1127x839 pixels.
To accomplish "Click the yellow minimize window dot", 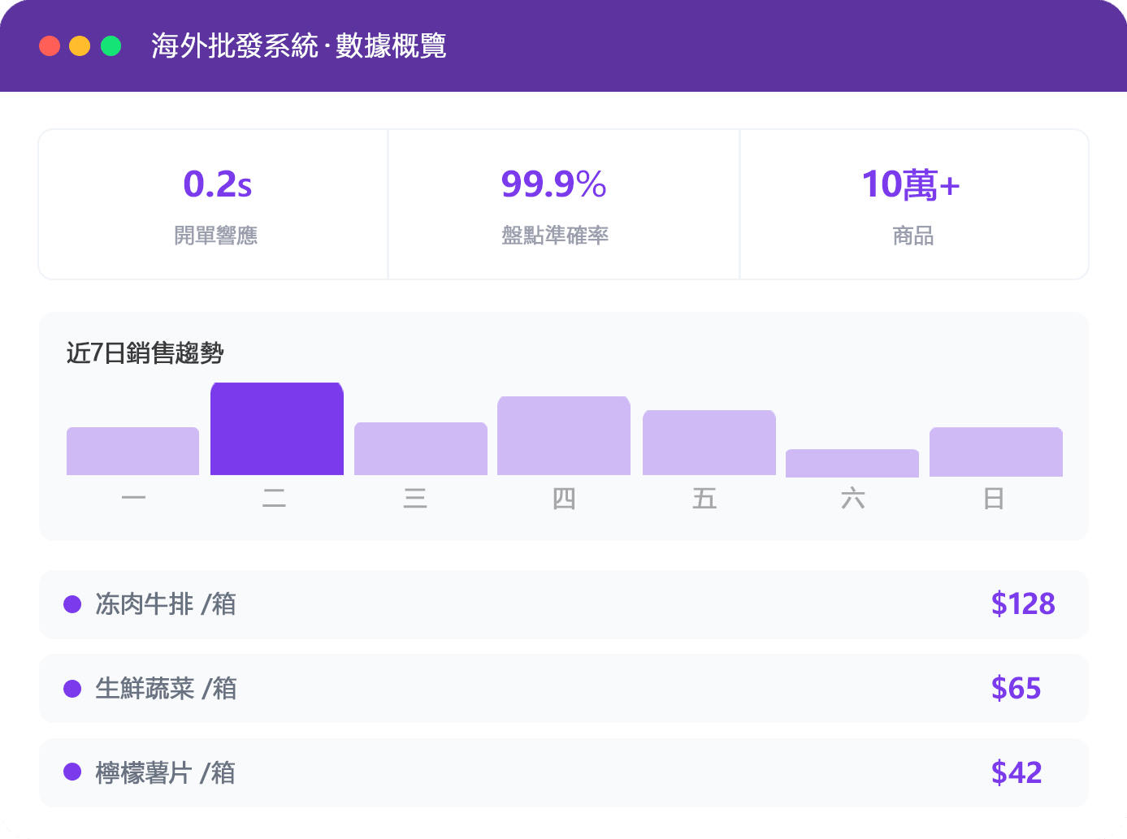I will point(80,45).
